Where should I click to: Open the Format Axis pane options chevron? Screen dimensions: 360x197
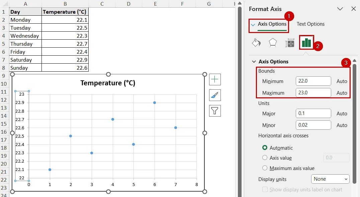[340, 9]
